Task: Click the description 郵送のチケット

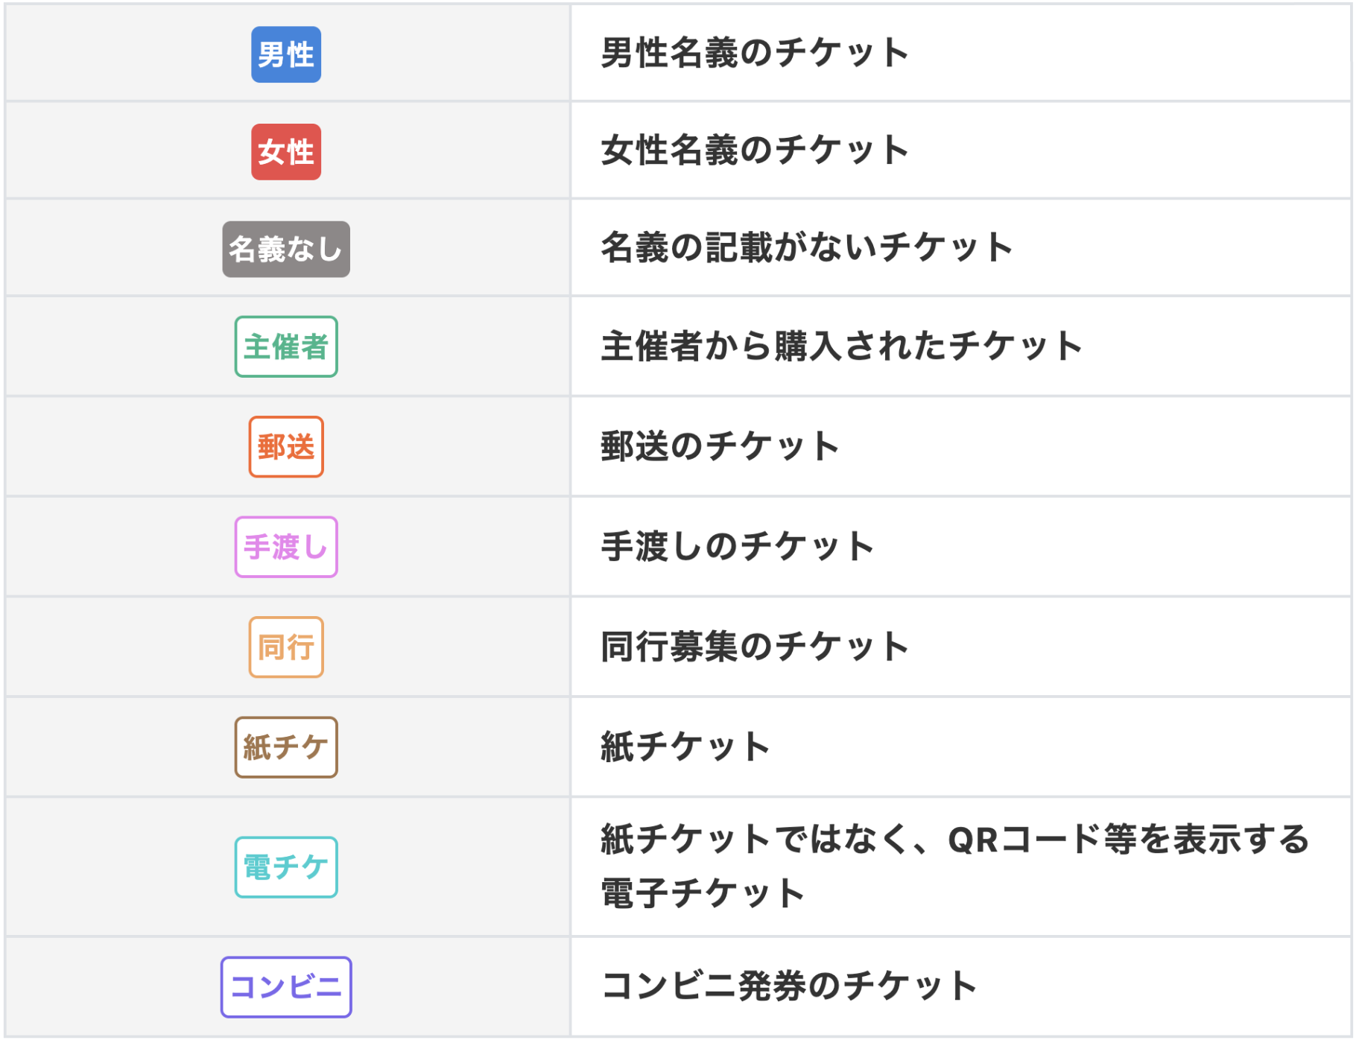Action: coord(720,446)
